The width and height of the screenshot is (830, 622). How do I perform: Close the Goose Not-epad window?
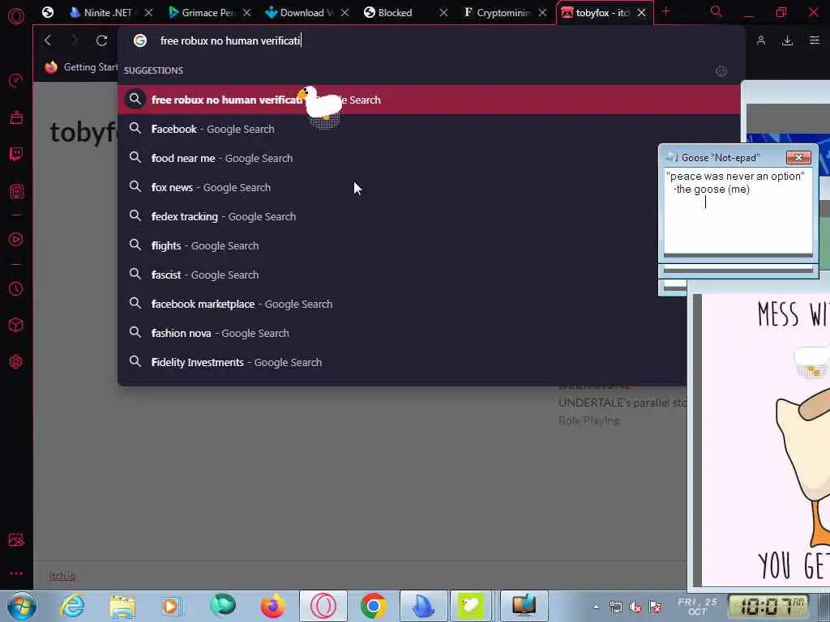point(798,157)
